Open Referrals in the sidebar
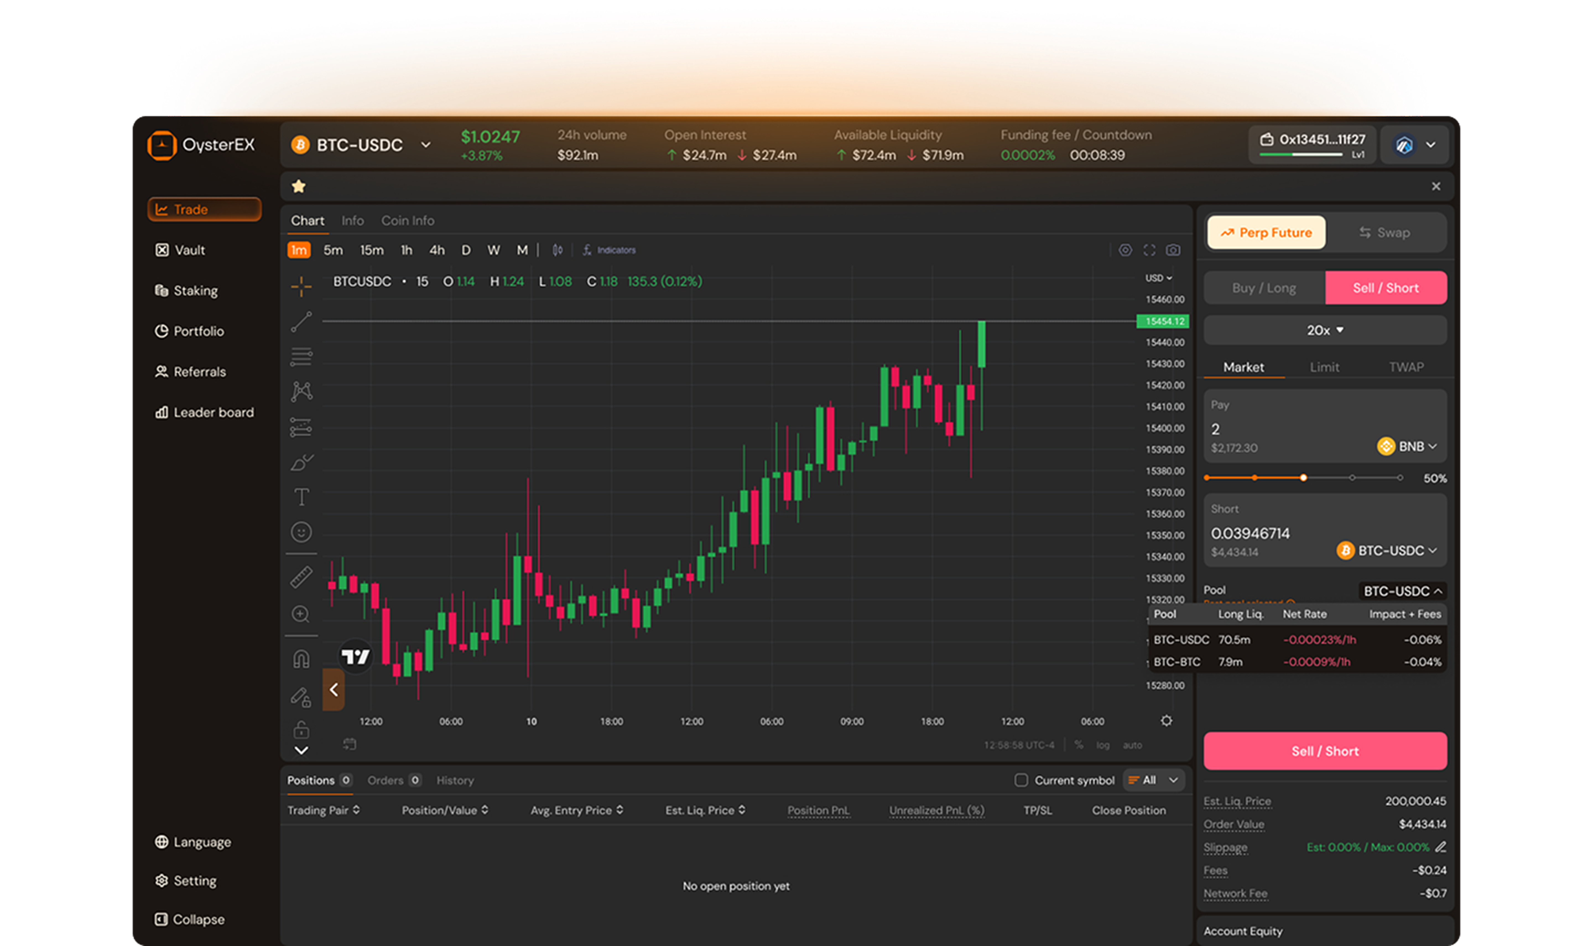 190,372
